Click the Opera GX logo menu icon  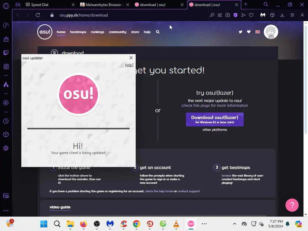point(6,6)
